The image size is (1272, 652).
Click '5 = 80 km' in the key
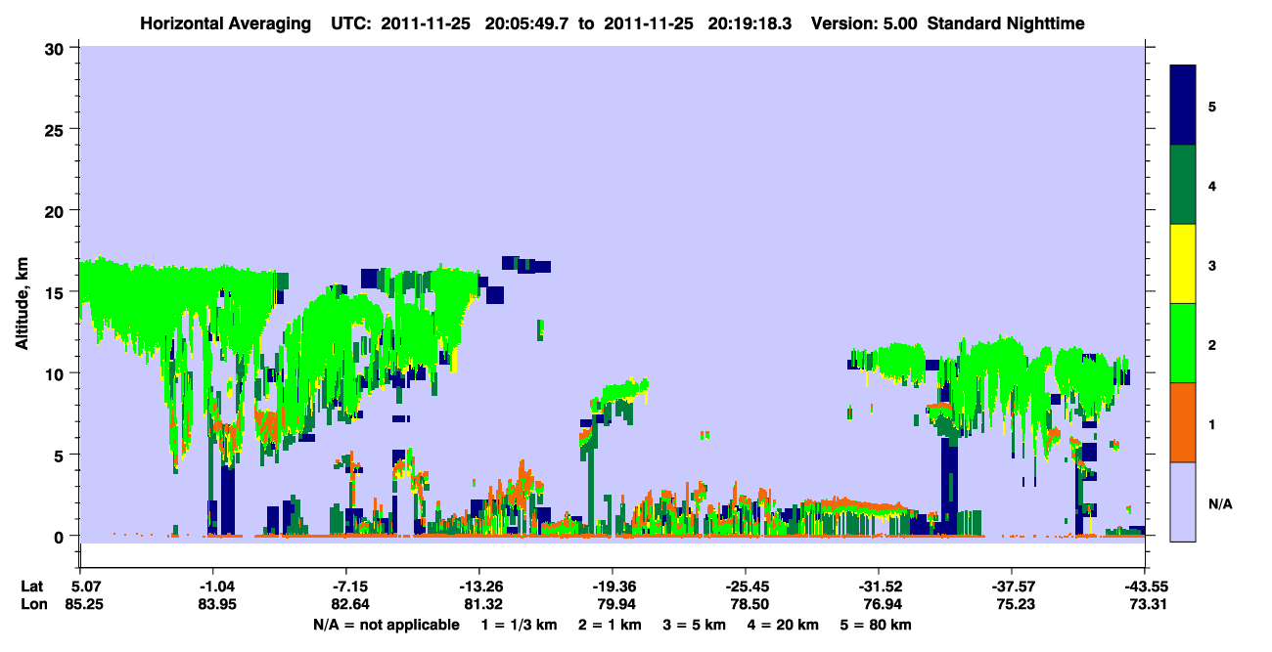coord(877,625)
